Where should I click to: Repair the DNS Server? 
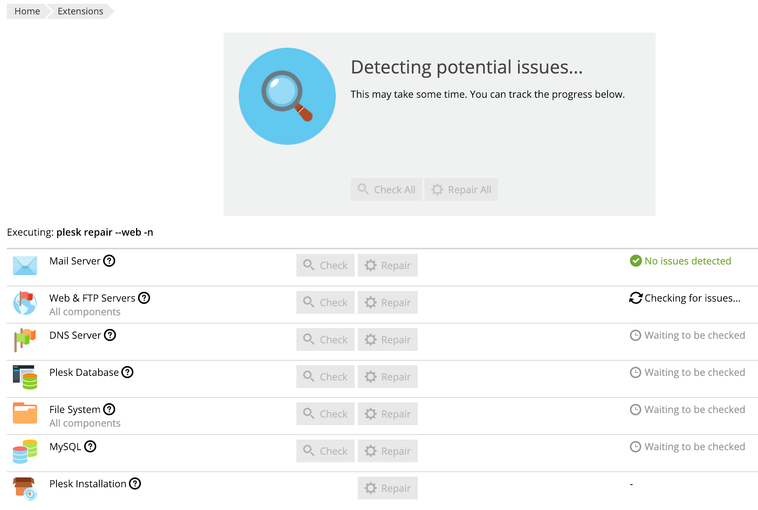pyautogui.click(x=388, y=339)
